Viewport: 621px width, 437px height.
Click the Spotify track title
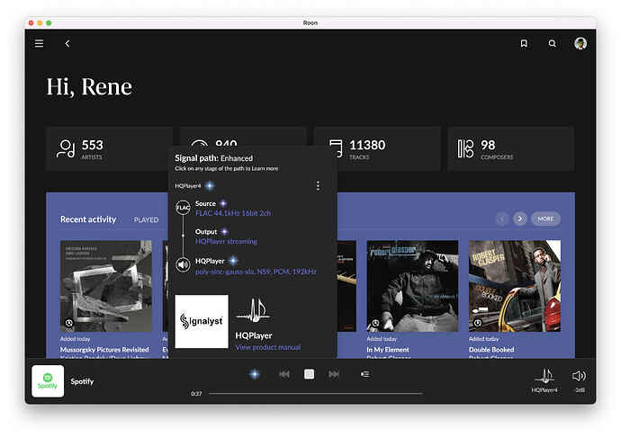coord(82,381)
